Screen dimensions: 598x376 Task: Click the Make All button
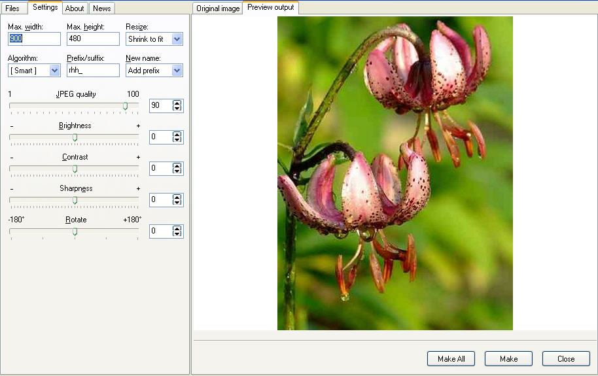click(x=451, y=359)
